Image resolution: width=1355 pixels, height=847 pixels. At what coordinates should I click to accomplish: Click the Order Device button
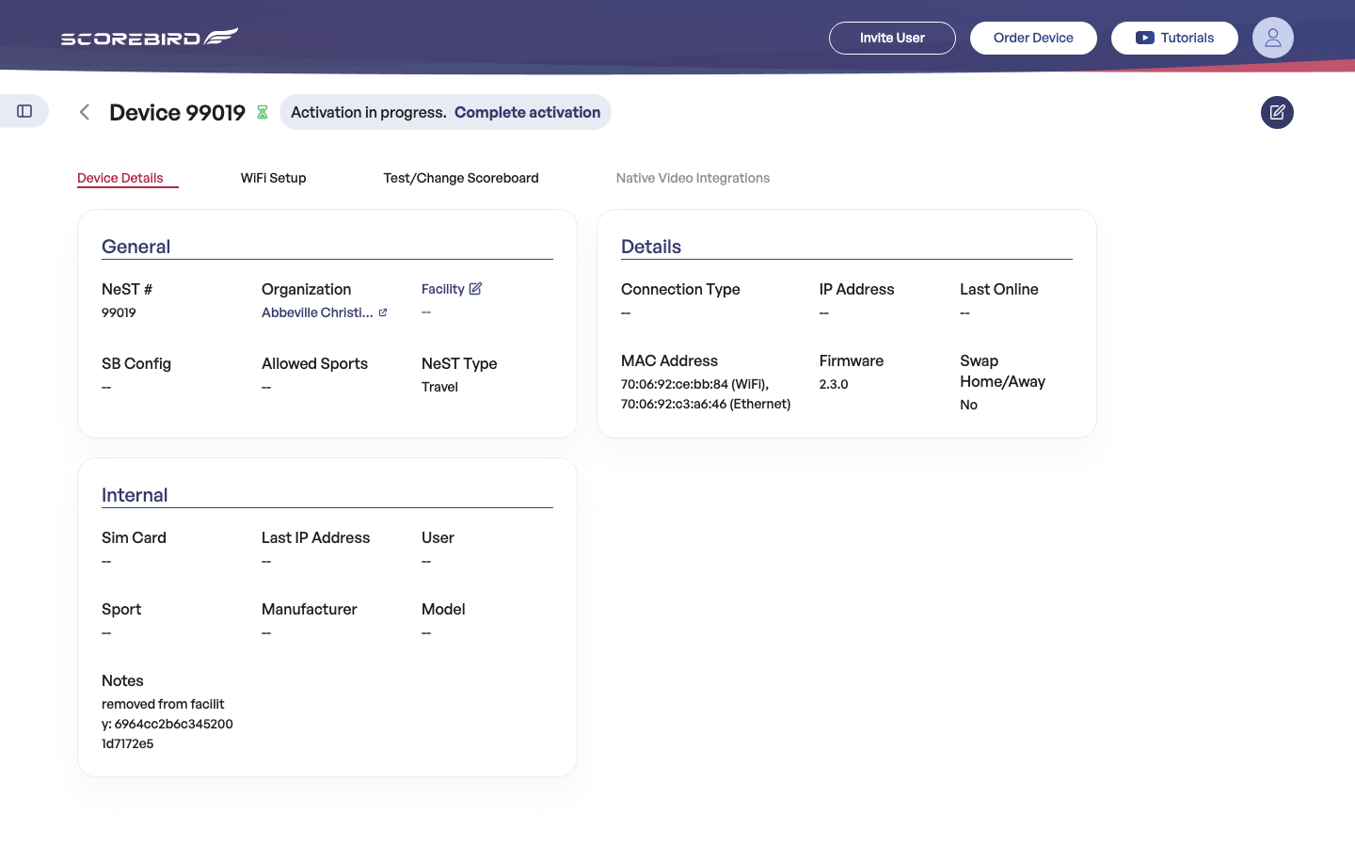(1033, 38)
